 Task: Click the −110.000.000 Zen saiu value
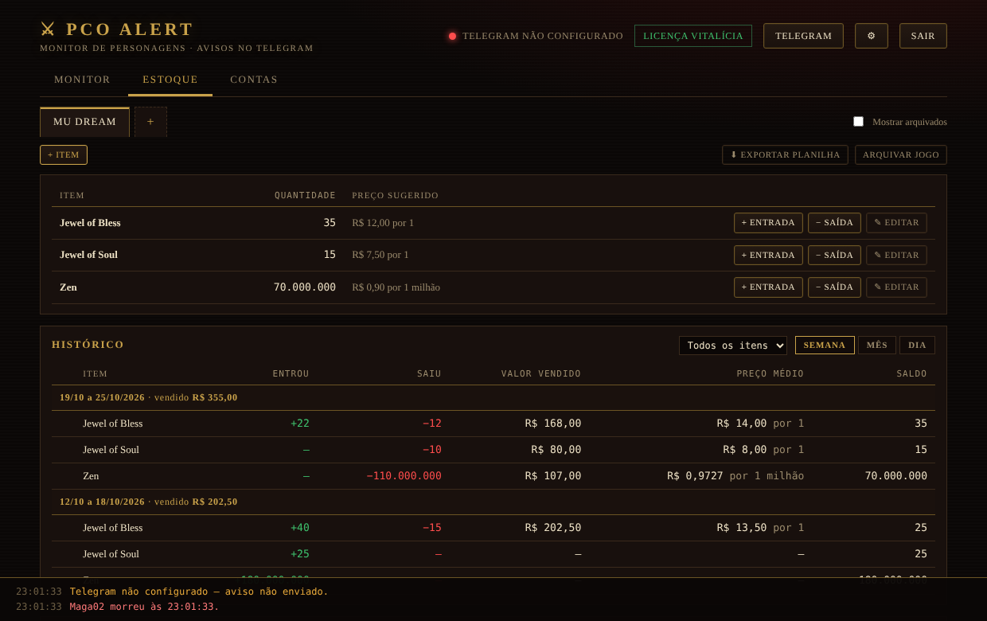(404, 476)
